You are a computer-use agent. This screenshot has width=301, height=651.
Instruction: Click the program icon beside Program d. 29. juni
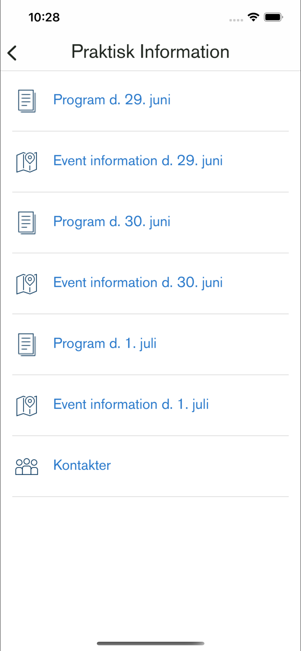(26, 101)
